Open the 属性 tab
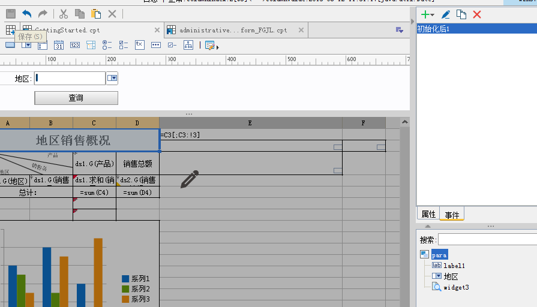 pos(428,214)
